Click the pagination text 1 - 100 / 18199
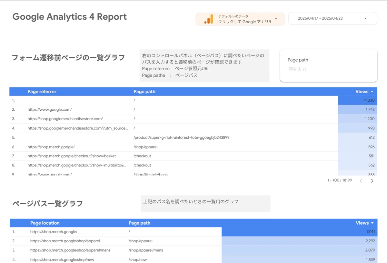Image resolution: width=387 pixels, height=263 pixels. [340, 180]
